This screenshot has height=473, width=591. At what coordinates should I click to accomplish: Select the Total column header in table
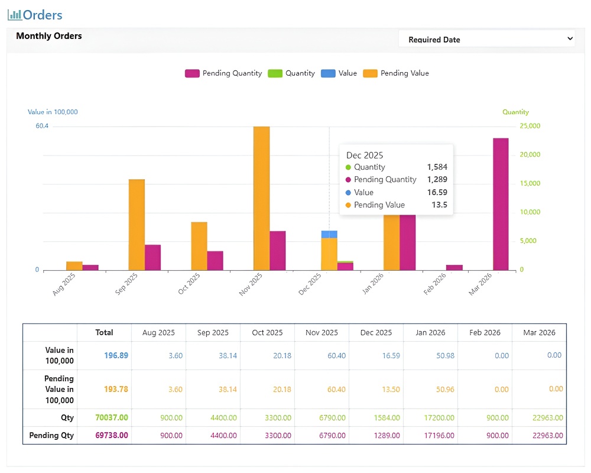(104, 332)
